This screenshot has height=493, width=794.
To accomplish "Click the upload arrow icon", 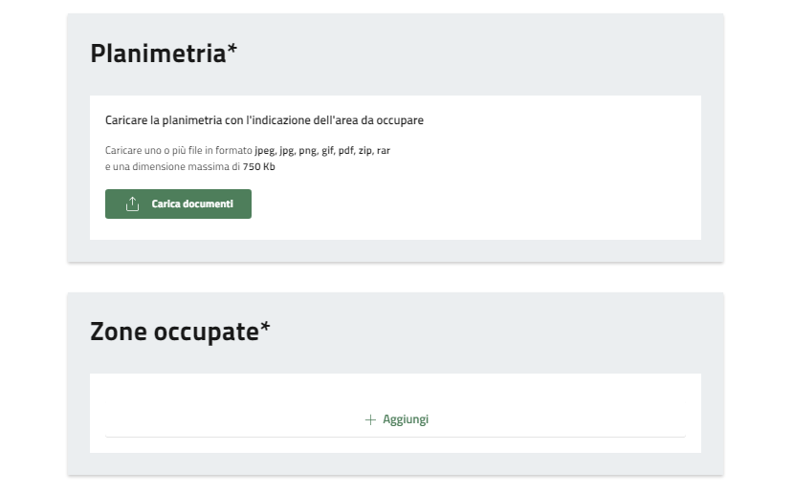I will [132, 204].
